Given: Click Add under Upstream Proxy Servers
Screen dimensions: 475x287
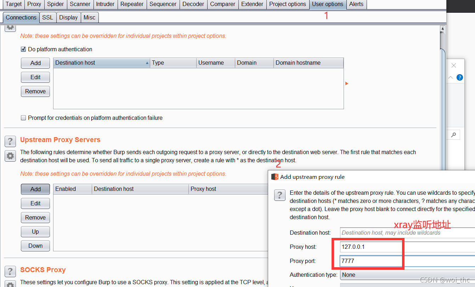Looking at the screenshot, I should click(x=35, y=189).
